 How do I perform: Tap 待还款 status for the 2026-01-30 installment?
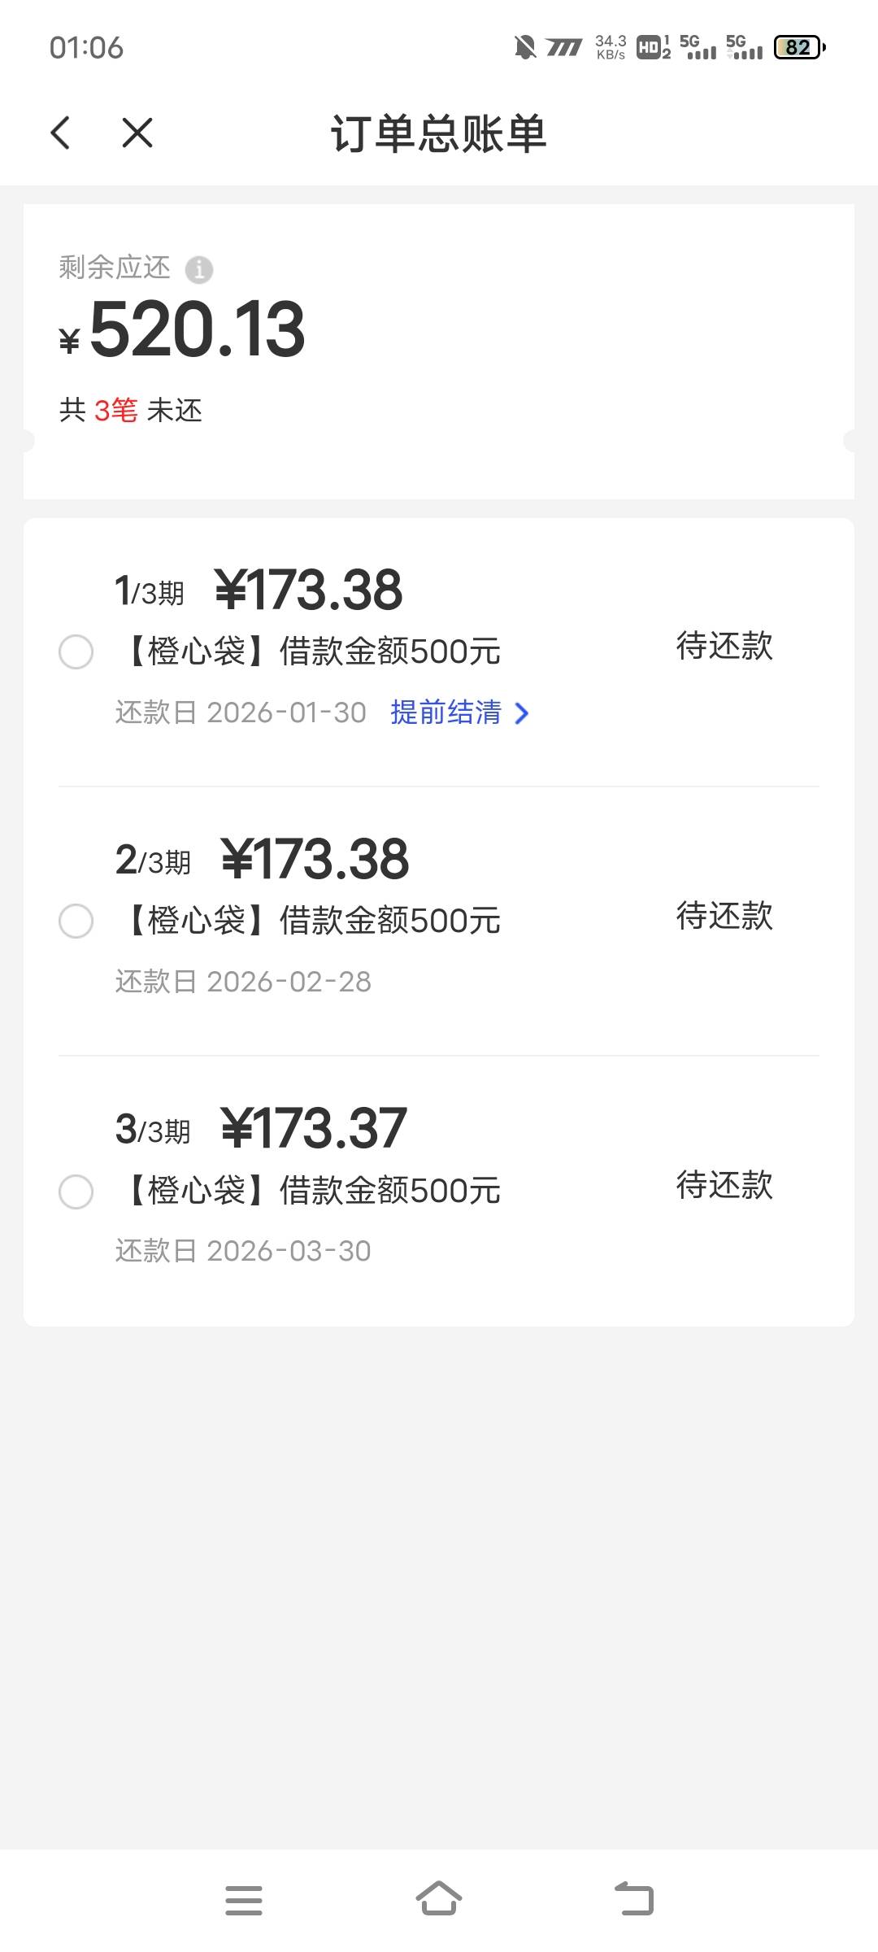[724, 647]
